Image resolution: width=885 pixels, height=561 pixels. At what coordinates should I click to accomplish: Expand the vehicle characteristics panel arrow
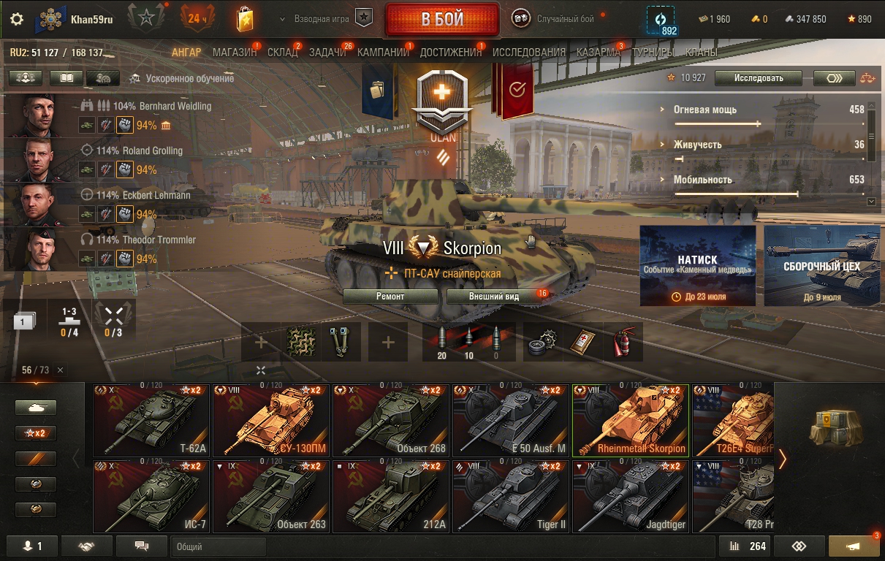(x=871, y=201)
